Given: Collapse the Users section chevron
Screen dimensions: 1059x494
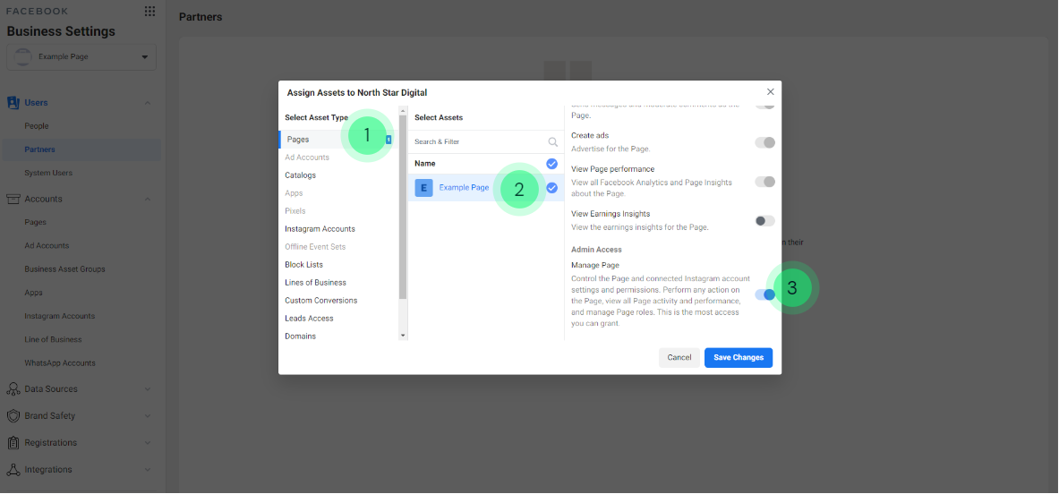Looking at the screenshot, I should click(x=148, y=103).
